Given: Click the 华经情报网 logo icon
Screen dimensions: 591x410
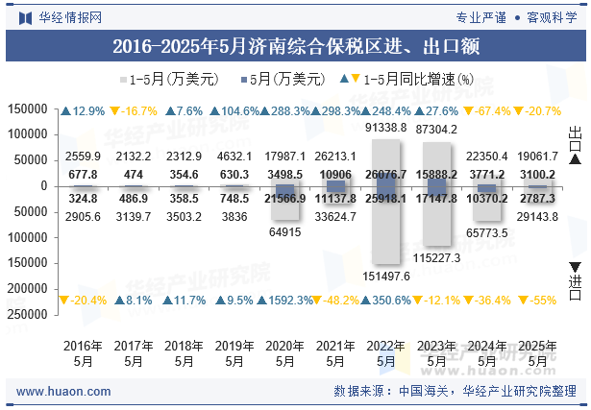Looking at the screenshot, I should (25, 17).
